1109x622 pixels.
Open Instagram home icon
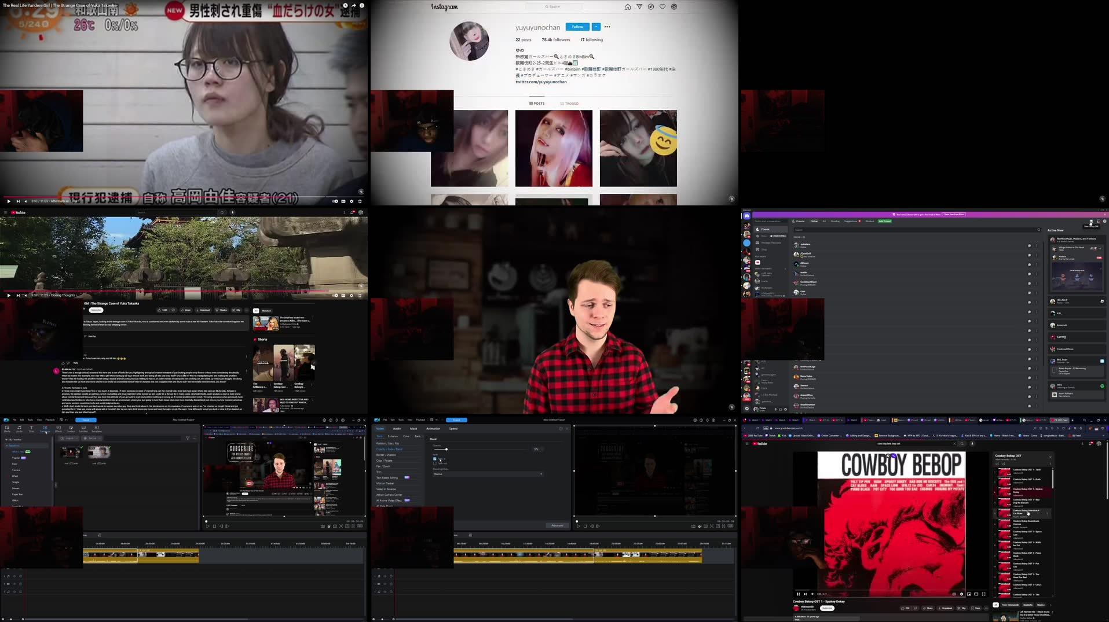pyautogui.click(x=627, y=7)
